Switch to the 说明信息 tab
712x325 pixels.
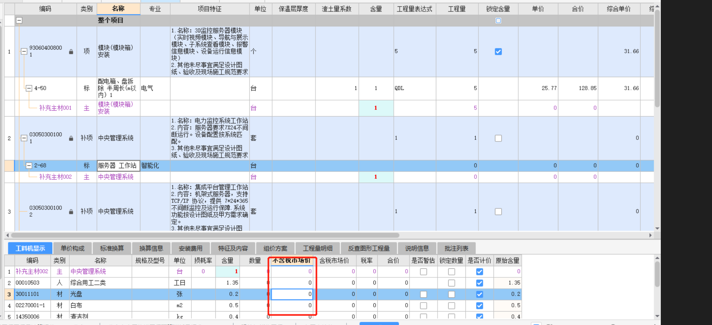coord(417,248)
